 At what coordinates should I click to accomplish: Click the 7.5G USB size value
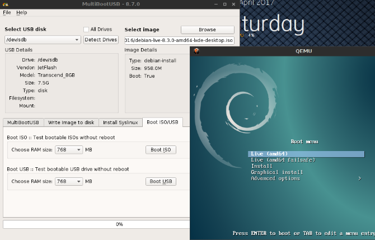pos(43,83)
